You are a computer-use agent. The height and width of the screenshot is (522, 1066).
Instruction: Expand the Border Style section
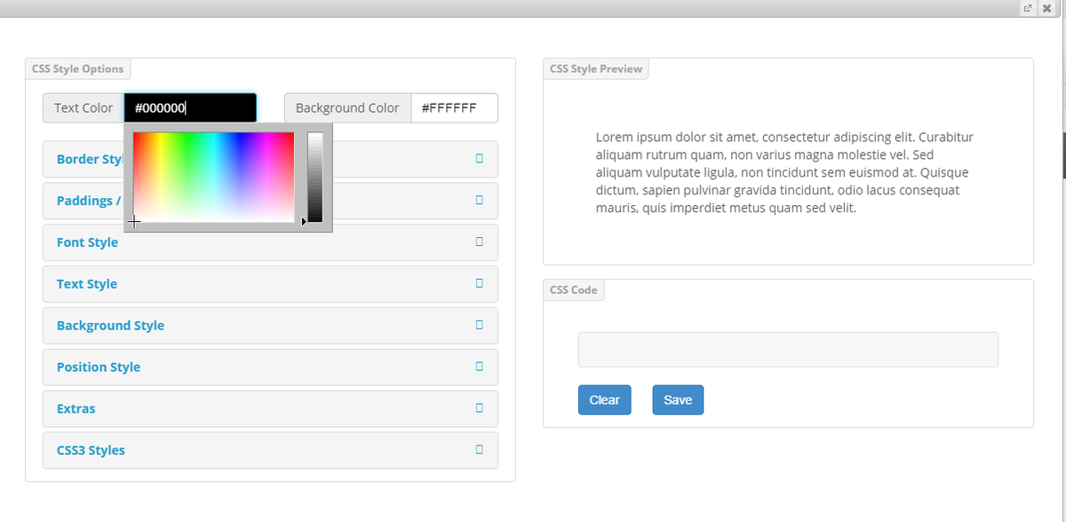270,160
